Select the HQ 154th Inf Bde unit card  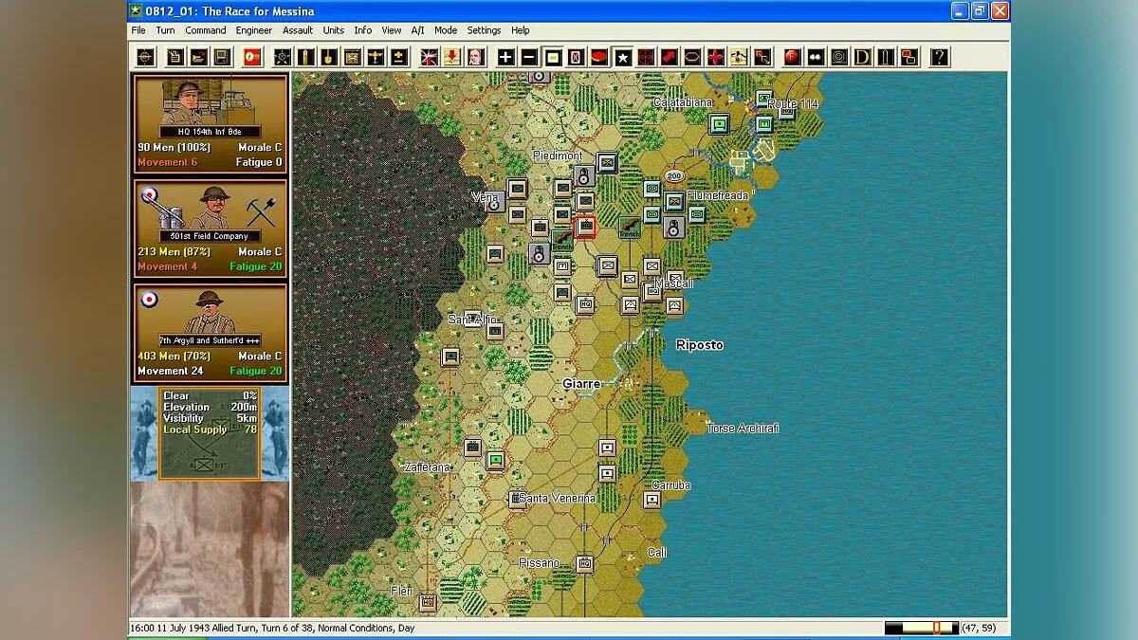[211, 123]
